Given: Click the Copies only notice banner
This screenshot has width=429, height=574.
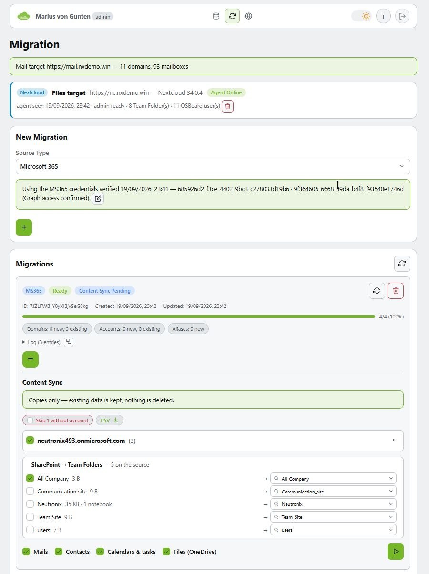Looking at the screenshot, I should coord(213,400).
